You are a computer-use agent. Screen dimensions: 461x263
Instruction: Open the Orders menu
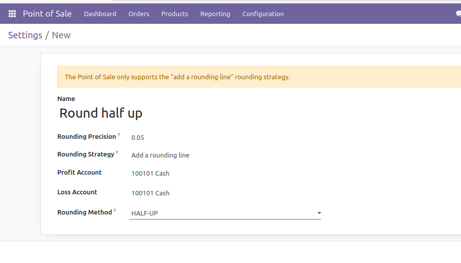pos(139,14)
